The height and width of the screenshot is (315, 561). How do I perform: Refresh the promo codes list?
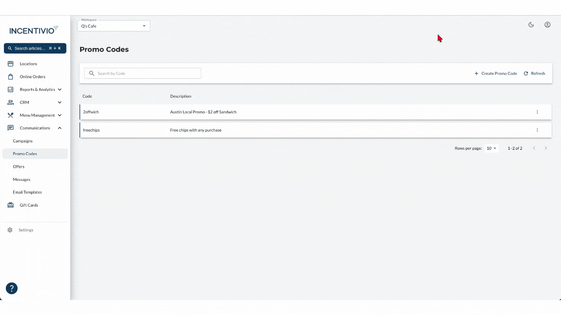coord(534,73)
